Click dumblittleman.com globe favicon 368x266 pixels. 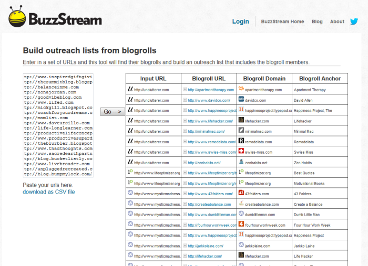click(x=241, y=214)
